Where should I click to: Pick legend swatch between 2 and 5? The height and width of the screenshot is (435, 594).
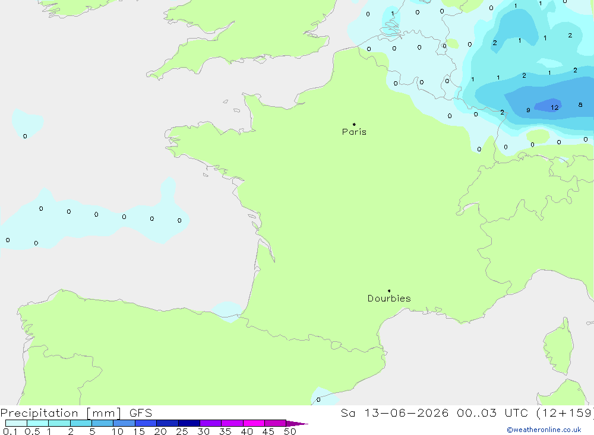coord(81,423)
